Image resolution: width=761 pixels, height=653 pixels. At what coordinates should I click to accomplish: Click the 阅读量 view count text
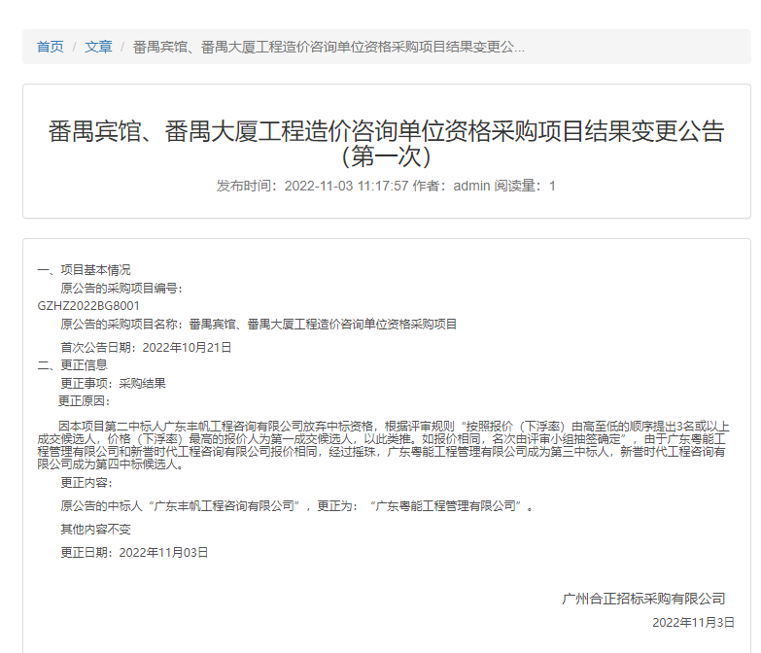(525, 186)
